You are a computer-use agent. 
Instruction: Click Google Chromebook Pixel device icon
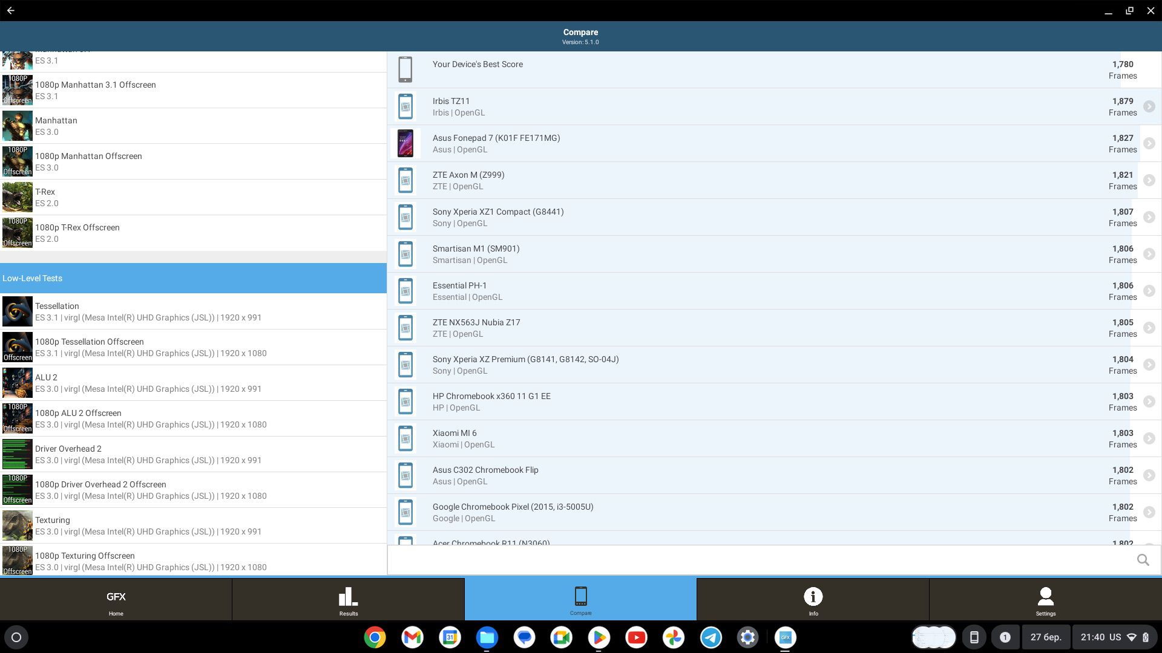tap(405, 512)
